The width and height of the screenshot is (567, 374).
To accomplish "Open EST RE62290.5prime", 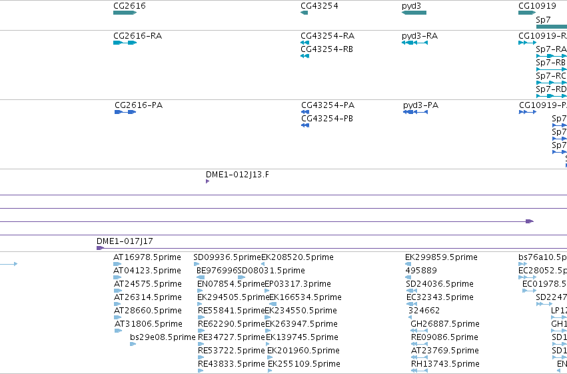I will click(x=231, y=324).
